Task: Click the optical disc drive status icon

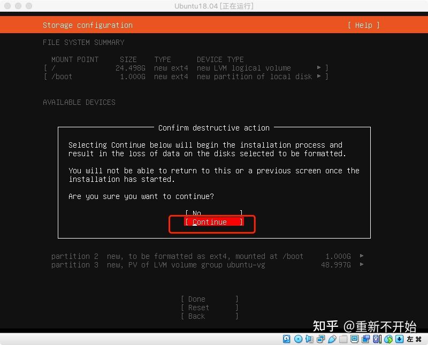Action: [298, 339]
